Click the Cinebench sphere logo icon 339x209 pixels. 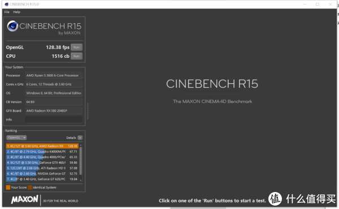[x=12, y=26]
